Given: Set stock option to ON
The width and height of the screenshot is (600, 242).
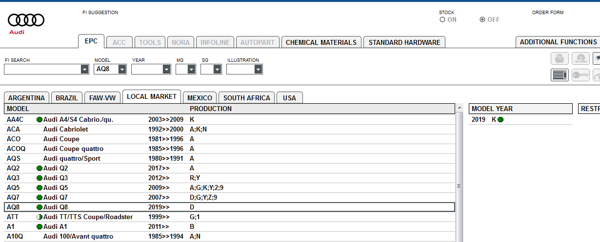Looking at the screenshot, I should pyautogui.click(x=442, y=19).
